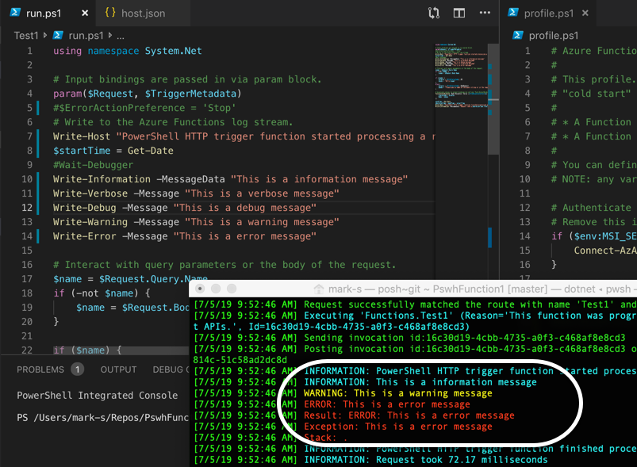The image size is (637, 467).
Task: Click 'using namespace System.Net' line
Action: pyautogui.click(x=128, y=52)
